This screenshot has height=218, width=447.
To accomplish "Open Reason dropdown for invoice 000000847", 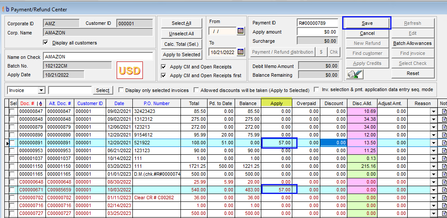I will coord(433,112).
